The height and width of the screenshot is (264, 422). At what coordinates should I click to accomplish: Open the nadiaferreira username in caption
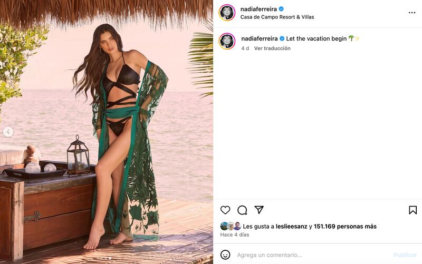click(260, 38)
